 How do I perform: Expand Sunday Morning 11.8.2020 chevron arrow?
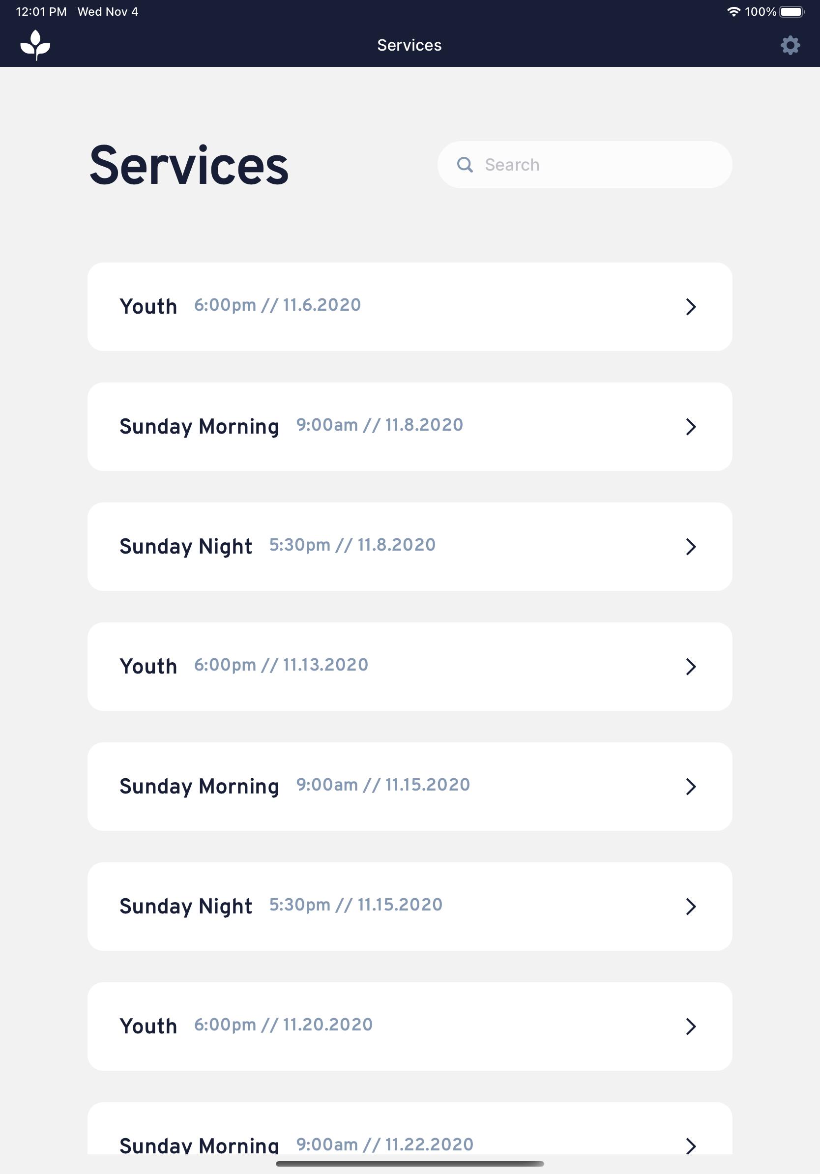pos(691,426)
